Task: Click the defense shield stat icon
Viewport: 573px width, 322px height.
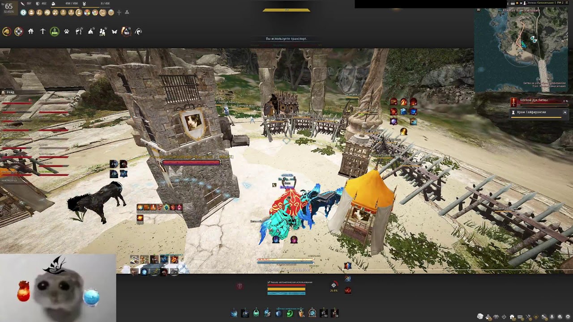Action: 38,4
